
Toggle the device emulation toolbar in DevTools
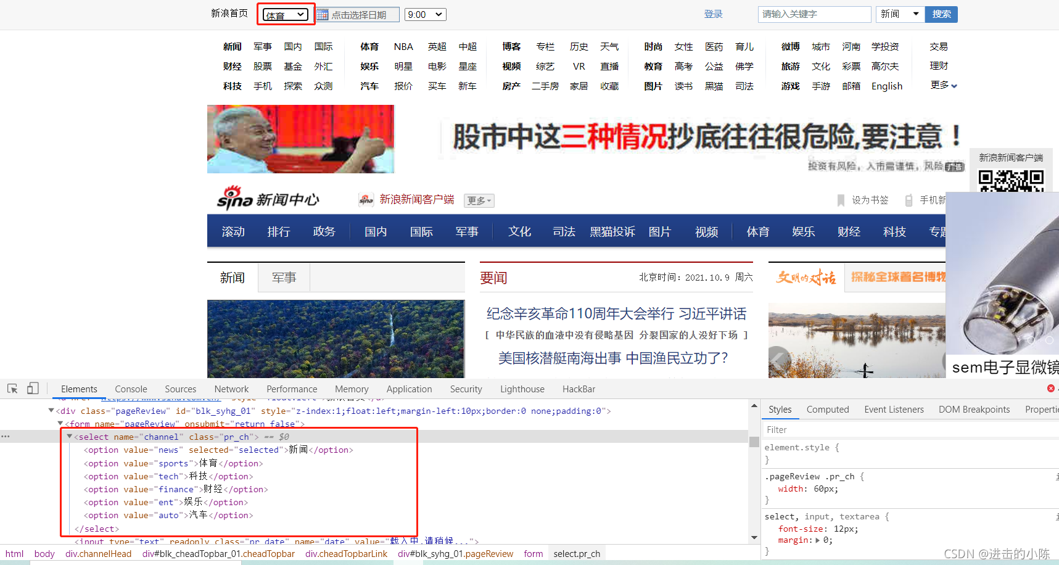33,388
